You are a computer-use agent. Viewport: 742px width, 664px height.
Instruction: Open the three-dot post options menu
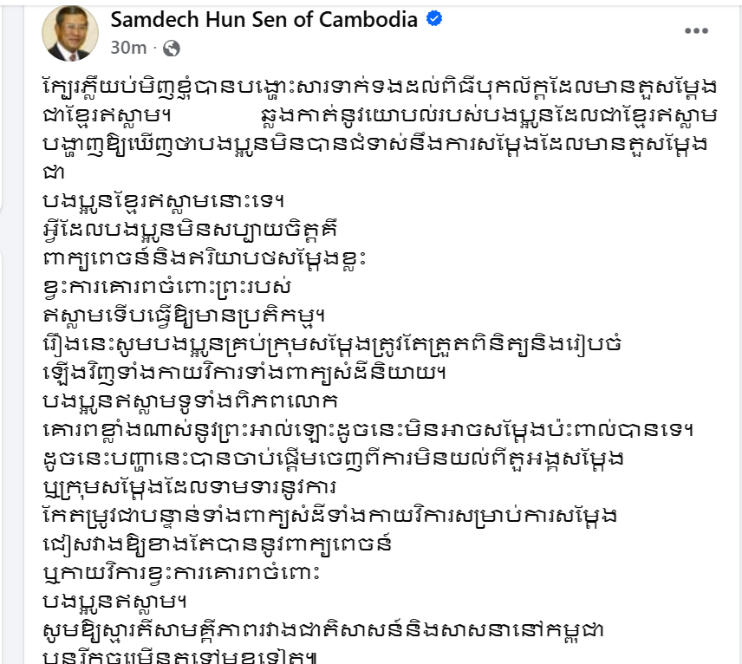697,31
